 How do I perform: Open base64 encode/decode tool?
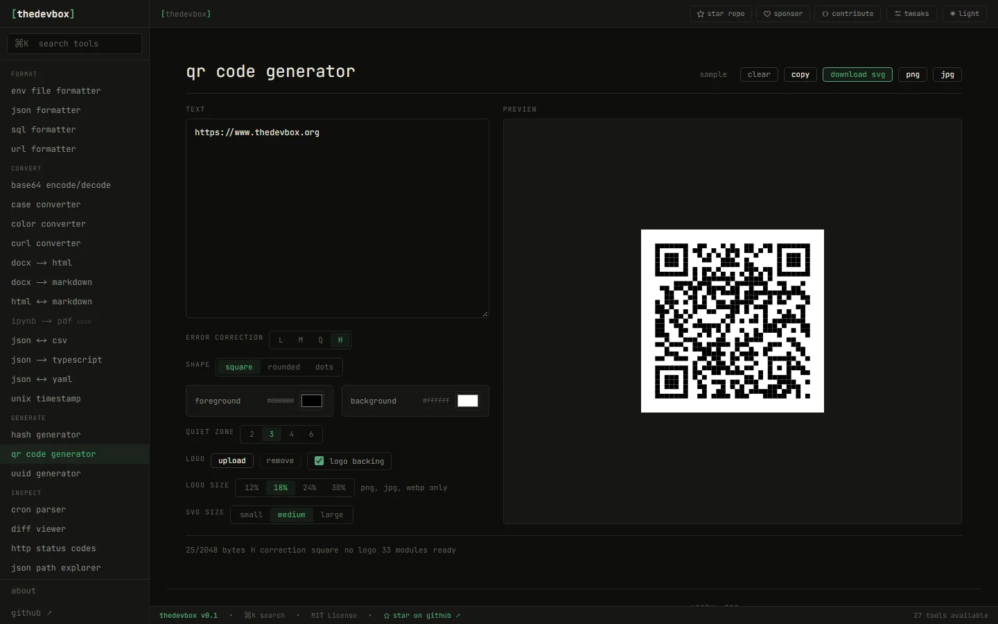coord(74,185)
